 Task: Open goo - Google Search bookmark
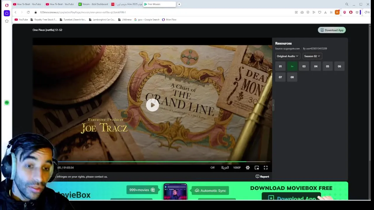pos(147,20)
